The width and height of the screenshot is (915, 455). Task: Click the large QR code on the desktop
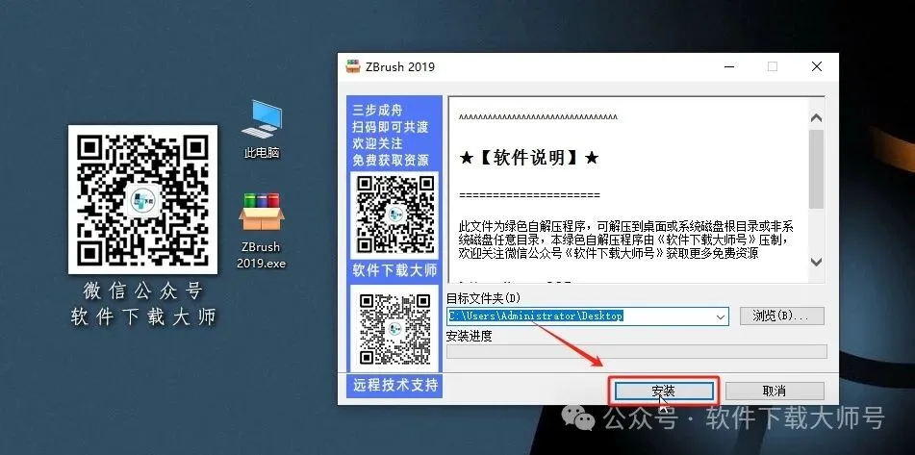[x=141, y=199]
